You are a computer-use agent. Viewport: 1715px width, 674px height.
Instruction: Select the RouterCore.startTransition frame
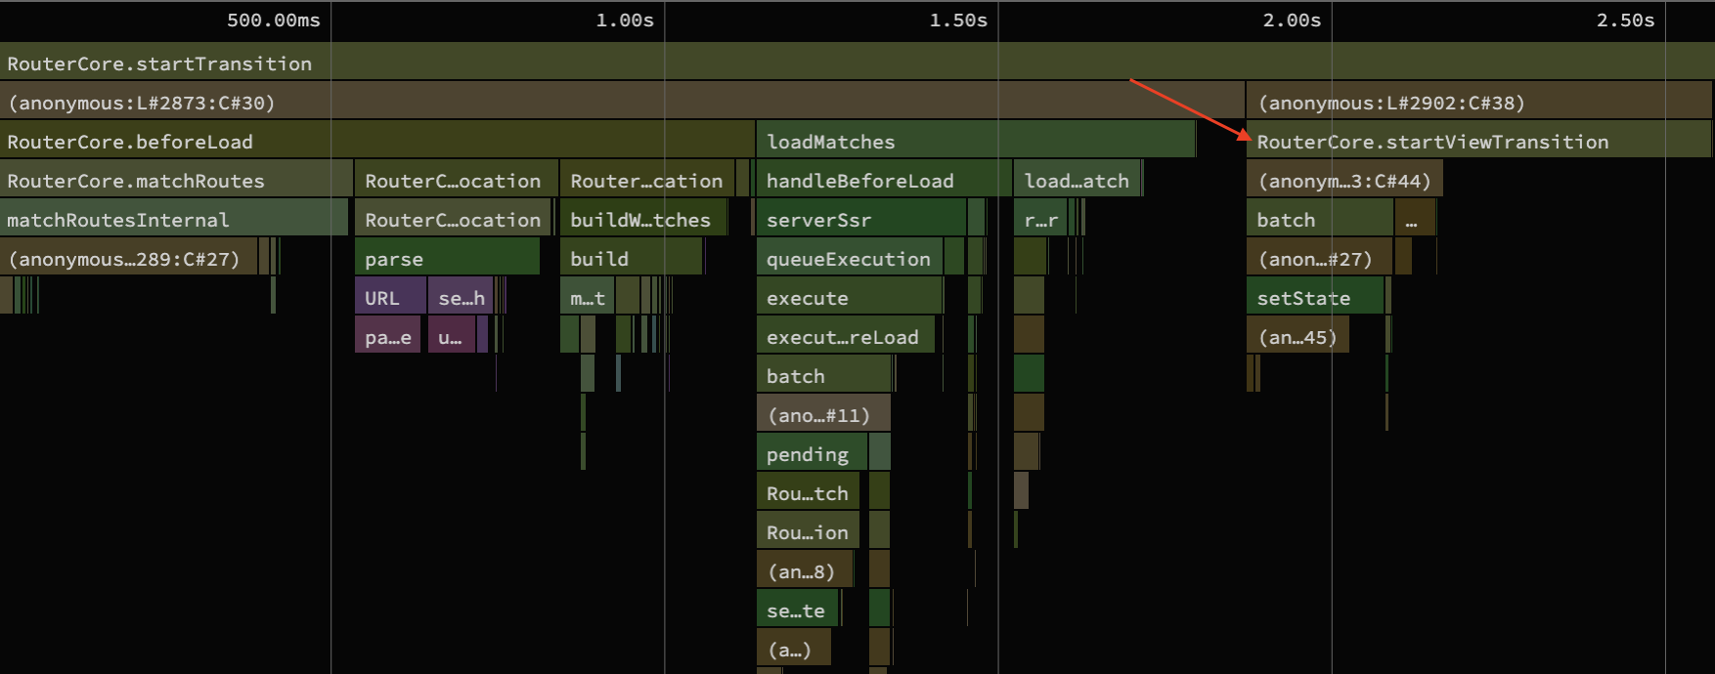tap(857, 63)
